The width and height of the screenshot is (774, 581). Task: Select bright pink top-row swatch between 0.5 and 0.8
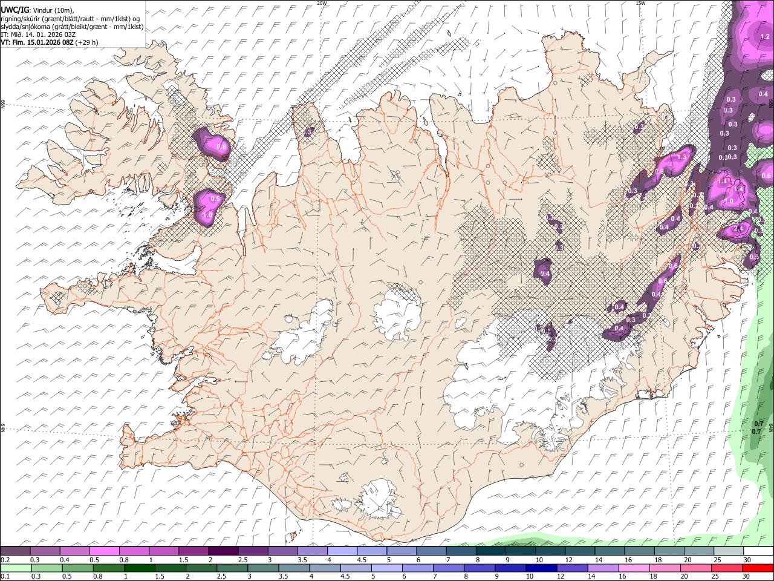[x=105, y=551]
